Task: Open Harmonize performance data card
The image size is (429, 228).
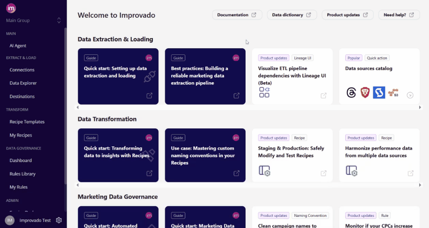Action: [379, 155]
